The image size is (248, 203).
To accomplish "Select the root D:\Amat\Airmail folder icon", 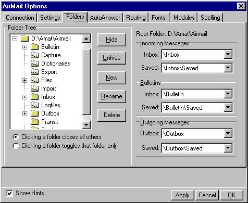I will [24, 39].
